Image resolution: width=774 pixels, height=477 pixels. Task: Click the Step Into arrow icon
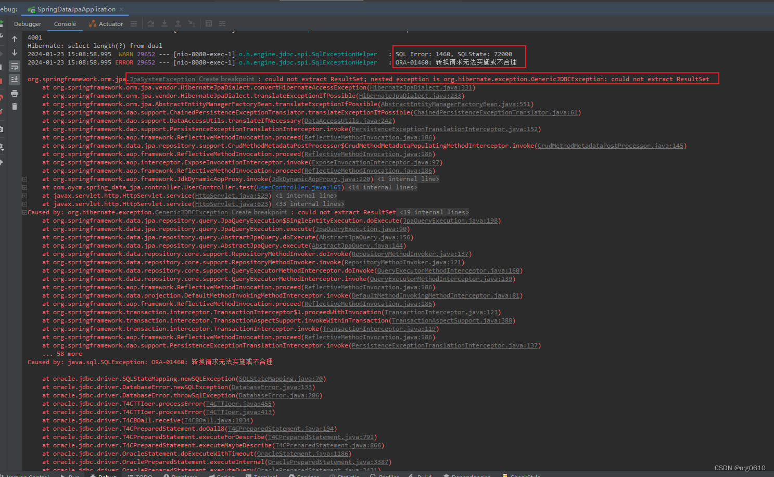click(164, 23)
